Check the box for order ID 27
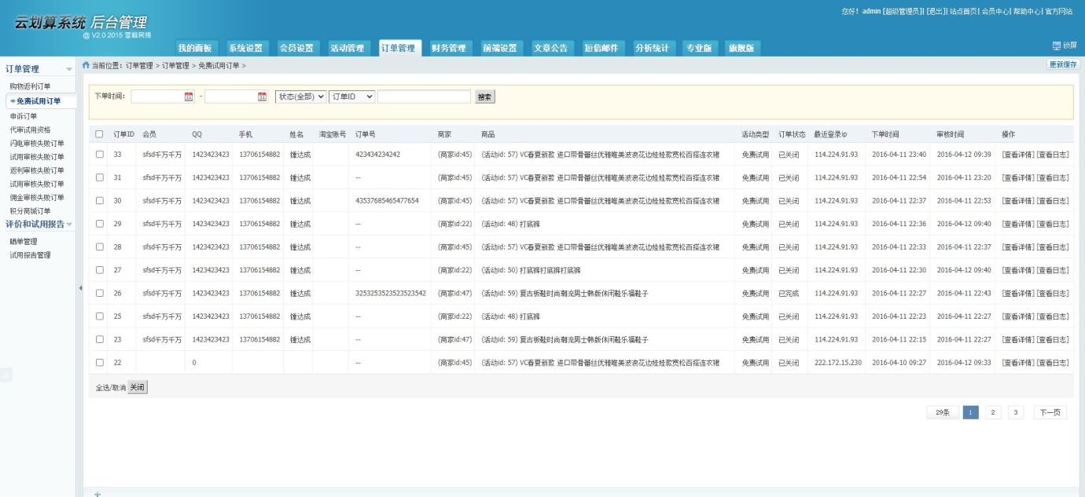Image resolution: width=1085 pixels, height=497 pixels. click(x=99, y=270)
